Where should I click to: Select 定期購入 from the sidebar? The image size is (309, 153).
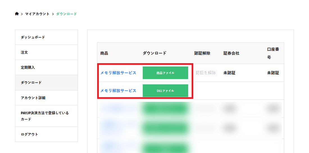pos(28,67)
